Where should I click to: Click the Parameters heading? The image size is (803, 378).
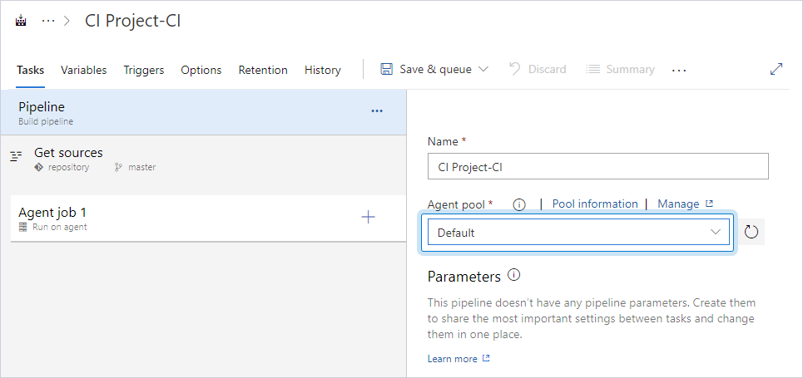[464, 277]
